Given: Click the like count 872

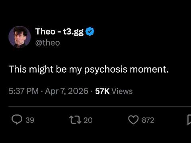Looking at the screenshot, I should [148, 120].
